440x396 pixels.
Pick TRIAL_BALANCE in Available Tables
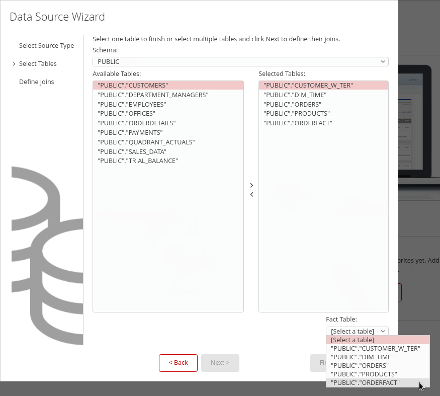138,161
